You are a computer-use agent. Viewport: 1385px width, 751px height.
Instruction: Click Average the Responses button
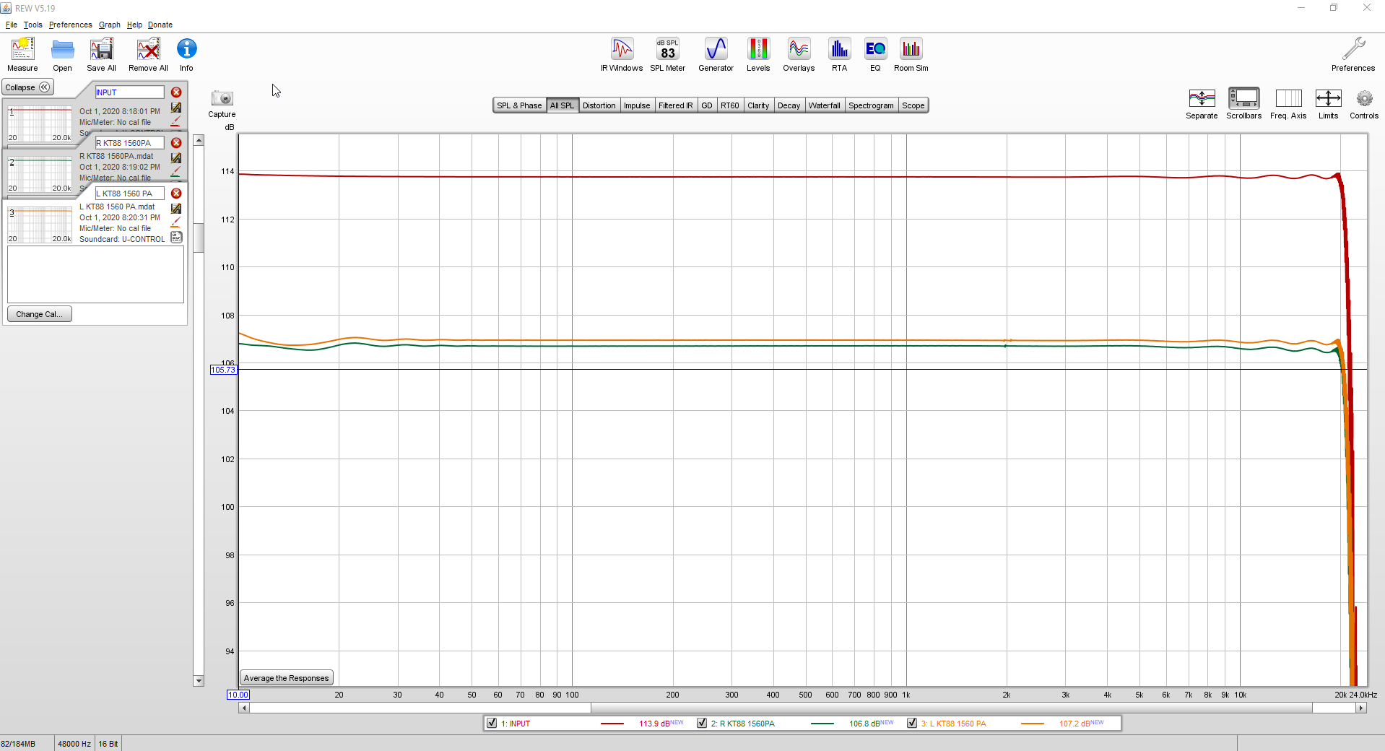(x=286, y=678)
